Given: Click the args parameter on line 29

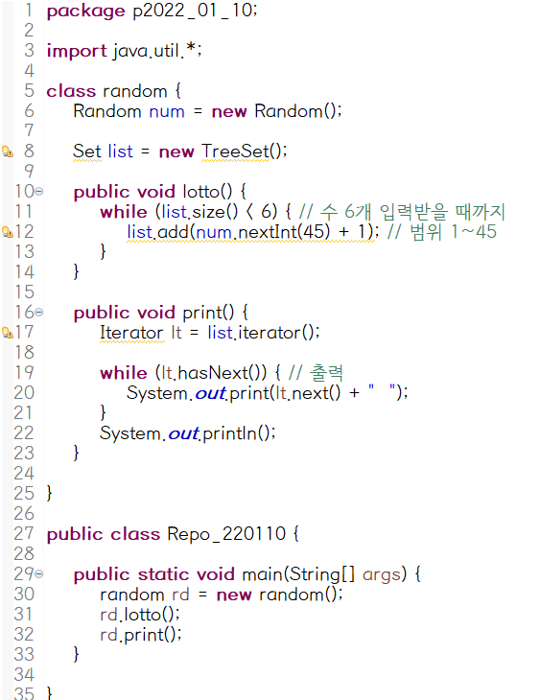Looking at the screenshot, I should [x=381, y=574].
